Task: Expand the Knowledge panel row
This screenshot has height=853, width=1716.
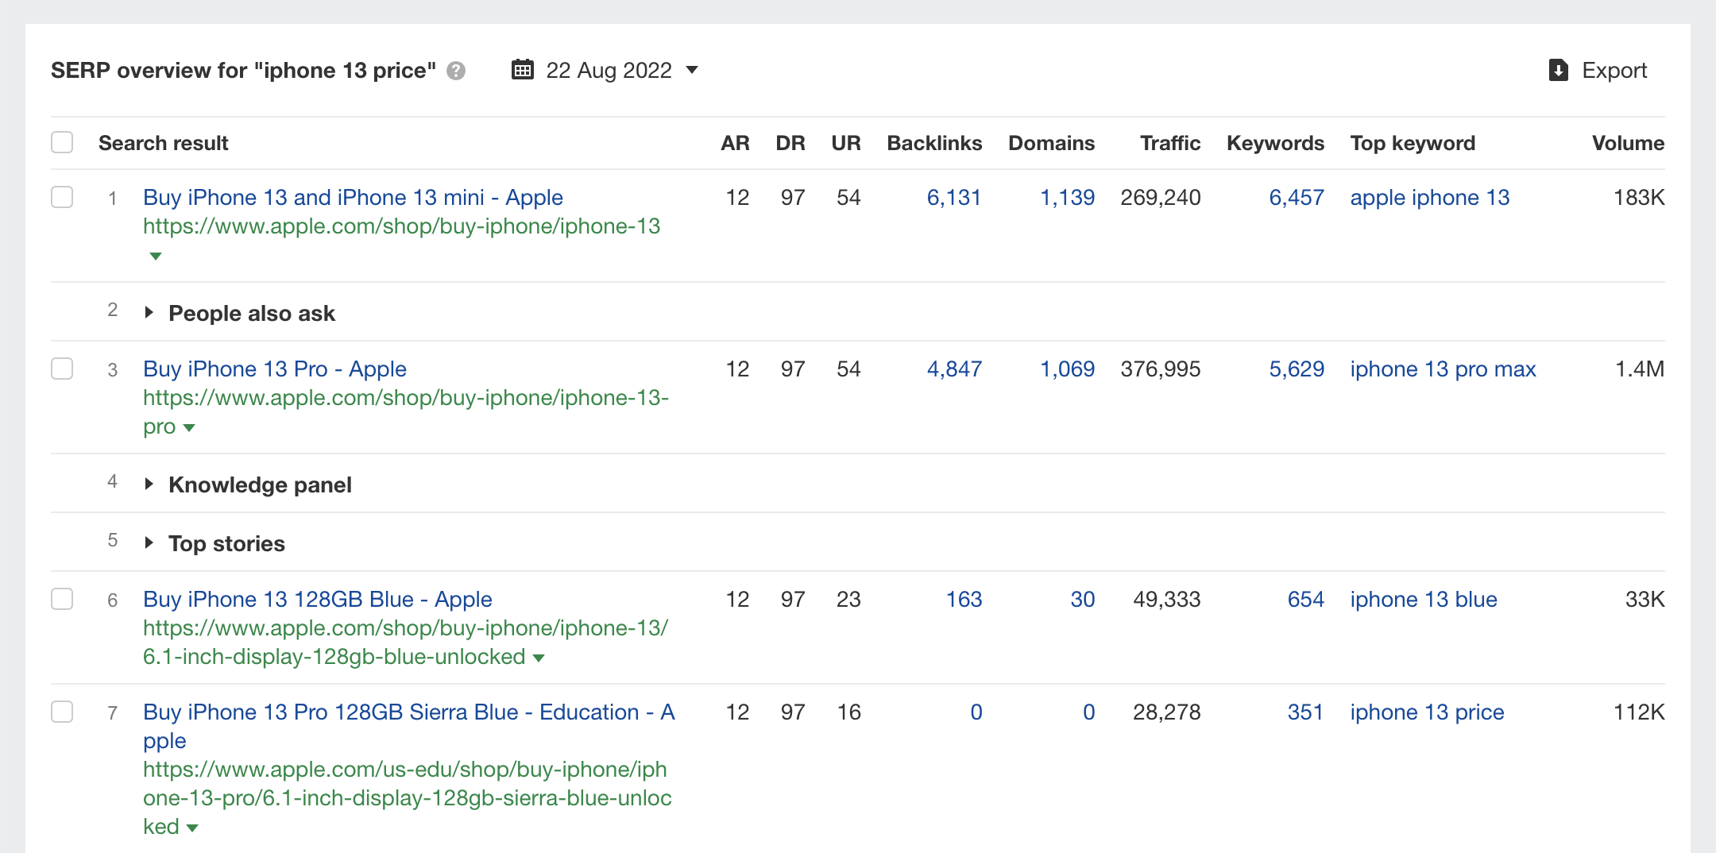Action: (149, 484)
